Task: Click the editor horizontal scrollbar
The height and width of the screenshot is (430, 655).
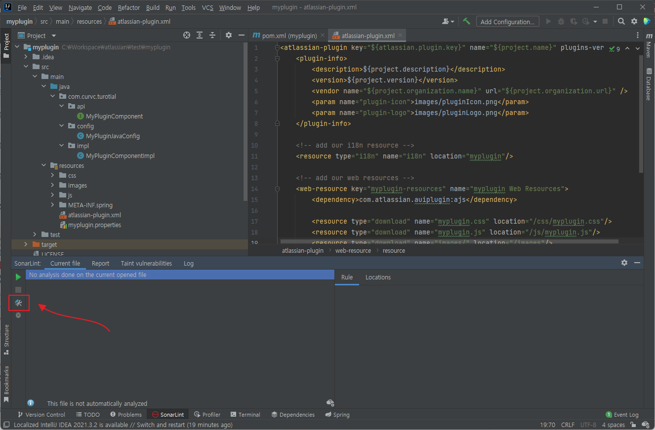Action: [x=450, y=242]
